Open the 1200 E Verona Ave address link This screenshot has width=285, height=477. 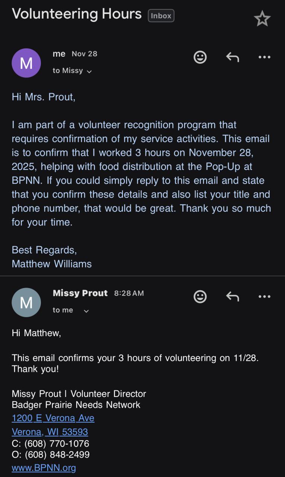[x=53, y=418]
